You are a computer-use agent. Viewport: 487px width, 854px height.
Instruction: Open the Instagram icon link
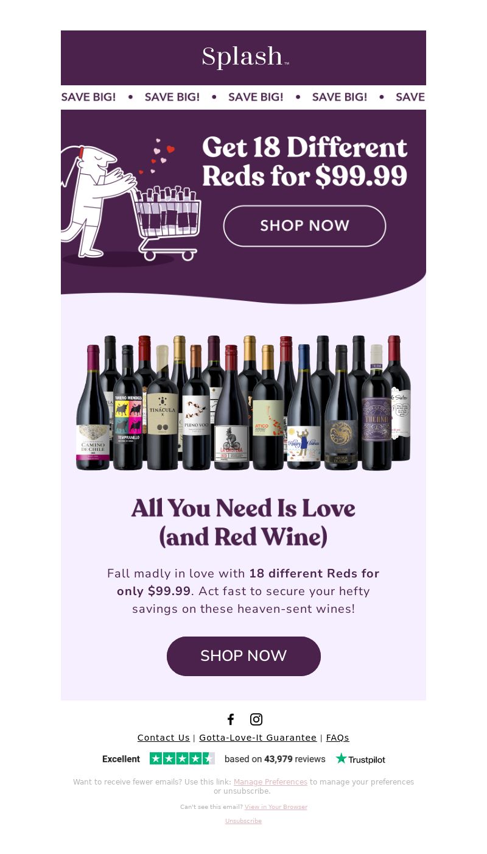click(x=256, y=719)
